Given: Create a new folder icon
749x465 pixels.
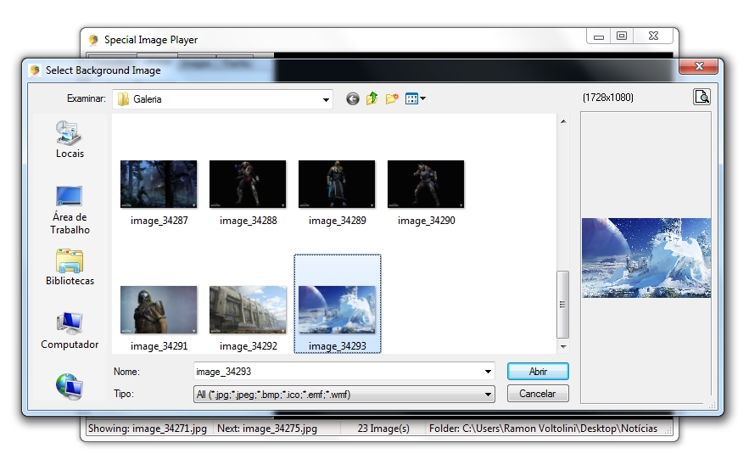Looking at the screenshot, I should [392, 98].
